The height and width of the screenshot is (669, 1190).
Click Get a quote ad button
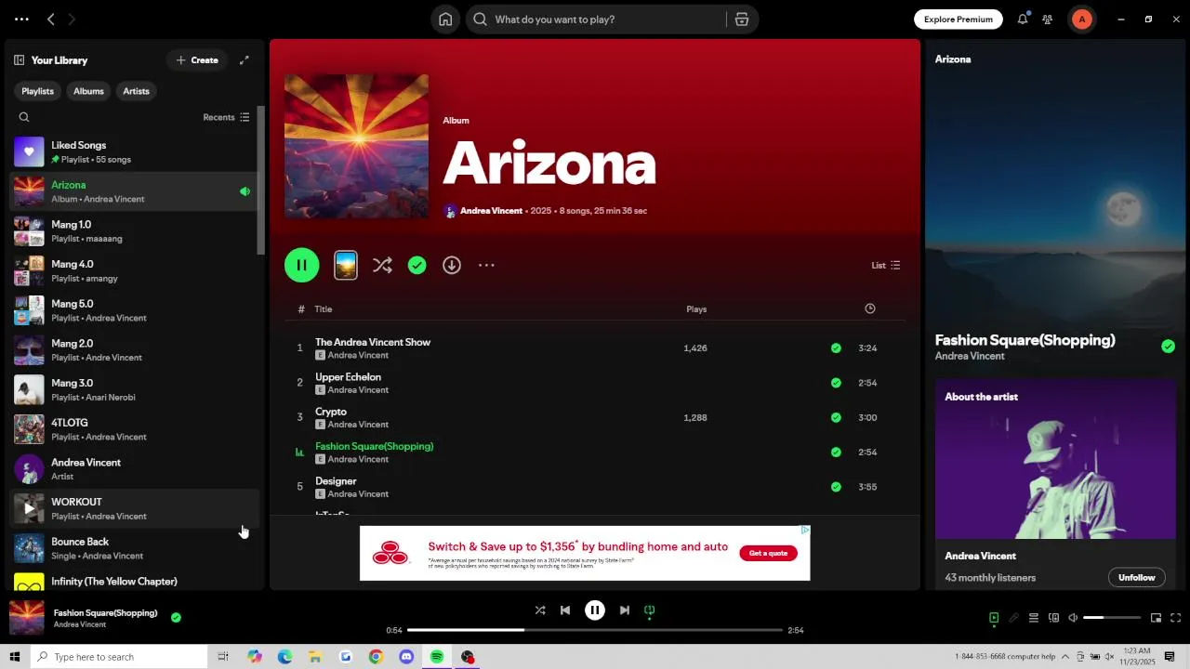coord(768,554)
